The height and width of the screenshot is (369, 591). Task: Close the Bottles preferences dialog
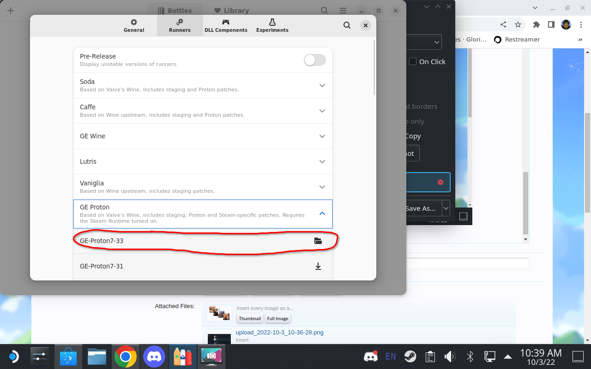click(x=365, y=25)
